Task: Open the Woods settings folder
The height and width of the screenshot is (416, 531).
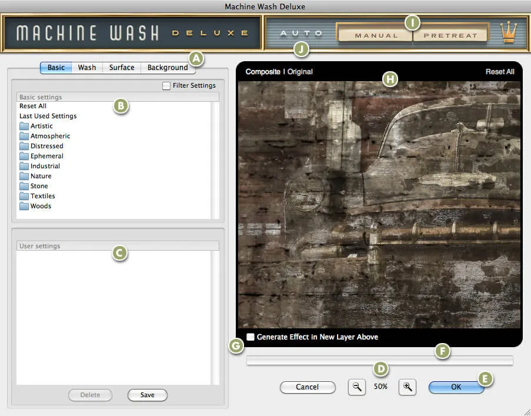Action: (41, 205)
